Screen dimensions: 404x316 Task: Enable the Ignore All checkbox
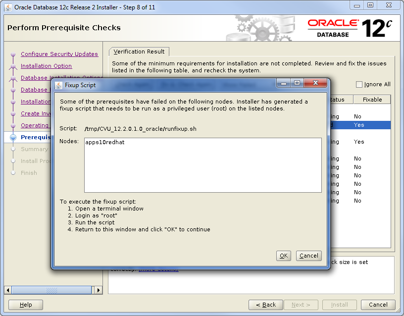click(359, 85)
